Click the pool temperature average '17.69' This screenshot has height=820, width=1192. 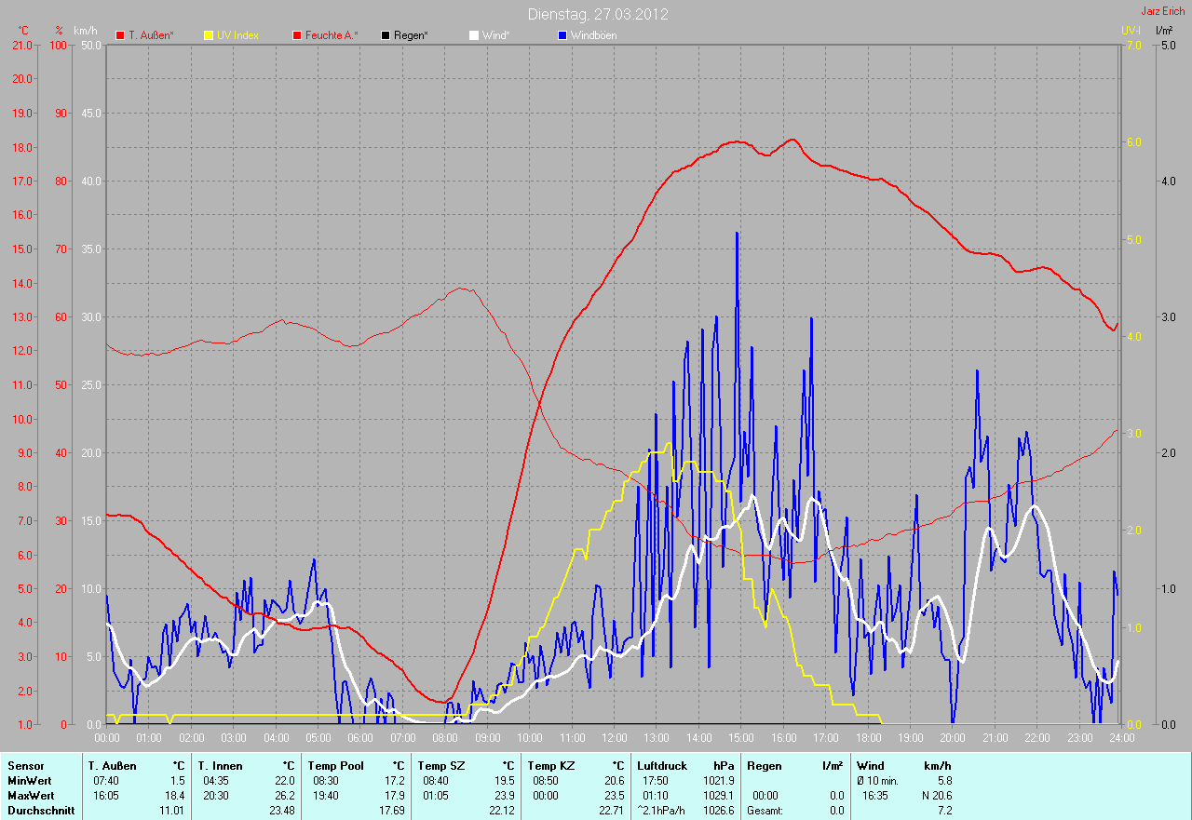pyautogui.click(x=390, y=811)
